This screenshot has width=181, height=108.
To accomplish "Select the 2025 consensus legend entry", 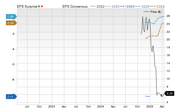I will (142, 7).
